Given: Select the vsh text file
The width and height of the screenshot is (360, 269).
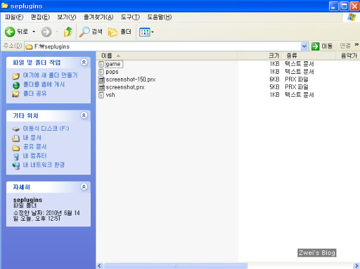Looking at the screenshot, I should pyautogui.click(x=110, y=95).
